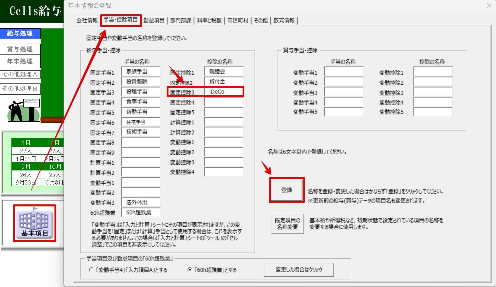Close the 基本情報の登録 dialog
This screenshot has height=287, width=496.
(x=489, y=6)
